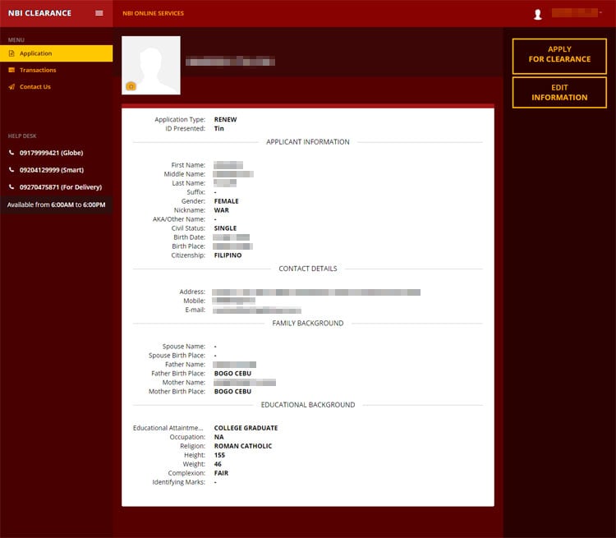The width and height of the screenshot is (616, 538).
Task: Click the NBI ONLINE SERVICES header link
Action: tap(154, 13)
